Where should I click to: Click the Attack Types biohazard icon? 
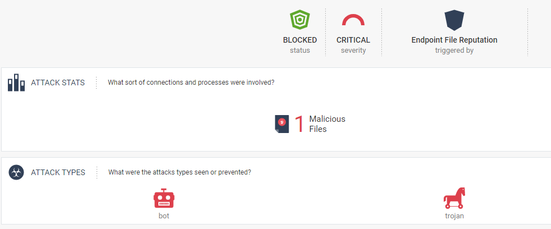click(x=16, y=172)
